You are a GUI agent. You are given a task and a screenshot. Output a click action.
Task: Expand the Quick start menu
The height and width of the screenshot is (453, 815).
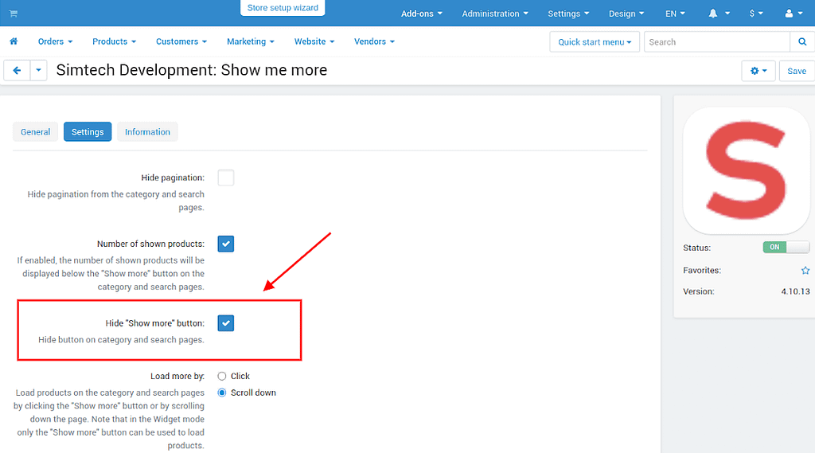595,41
